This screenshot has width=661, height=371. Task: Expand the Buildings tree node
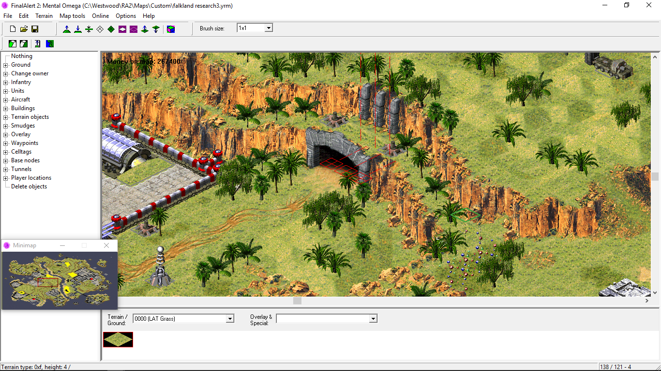point(6,108)
